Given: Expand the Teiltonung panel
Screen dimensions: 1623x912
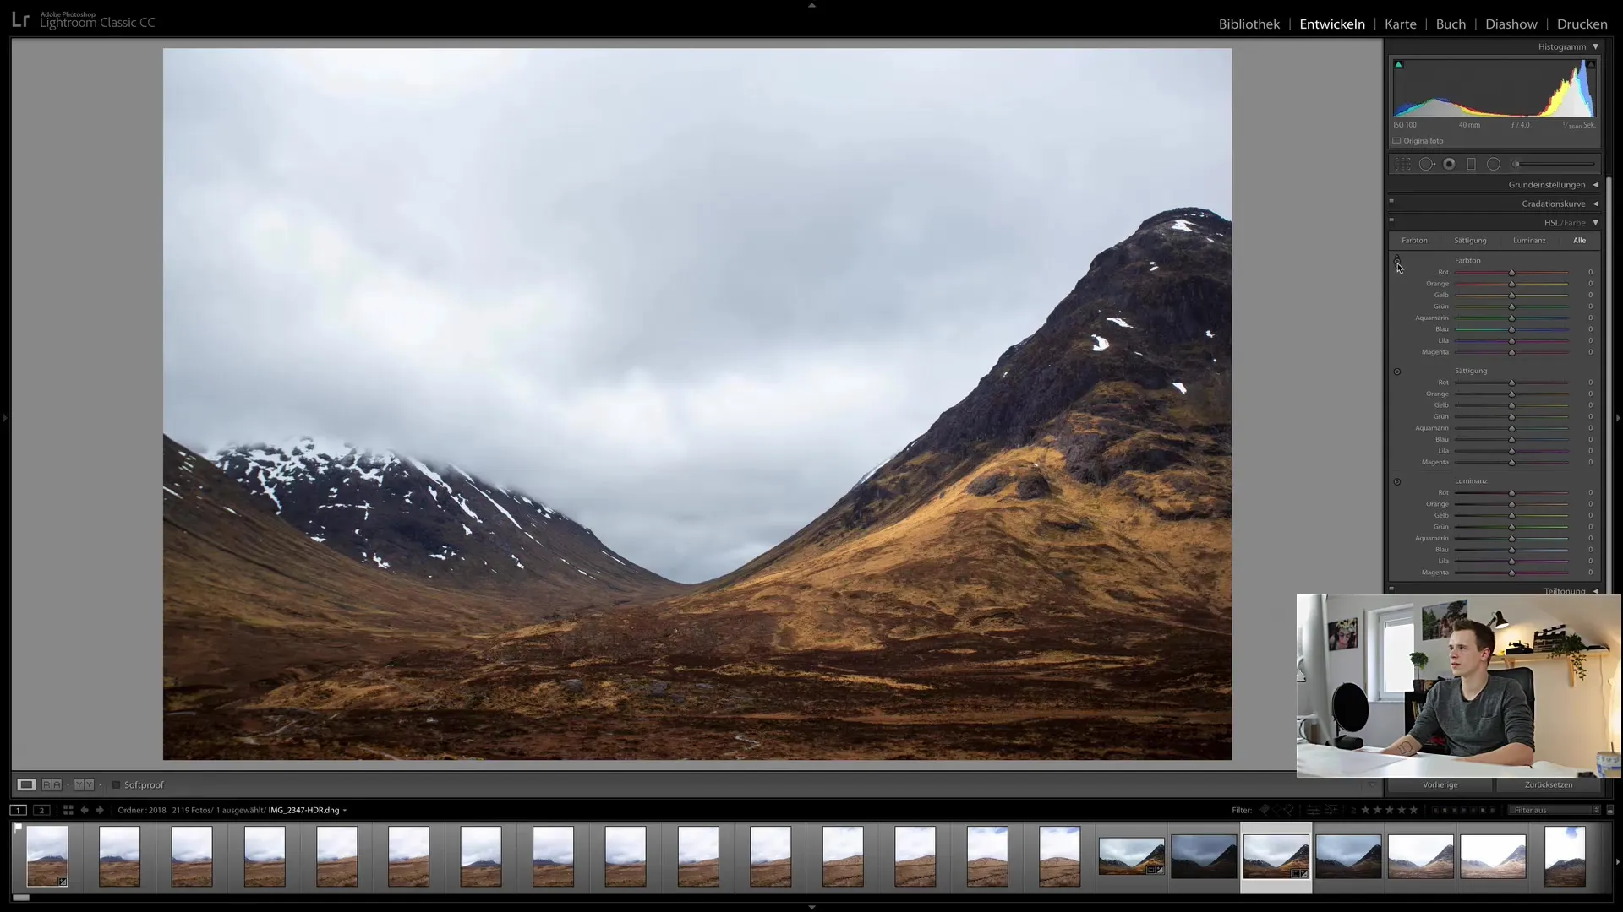Looking at the screenshot, I should 1595,591.
